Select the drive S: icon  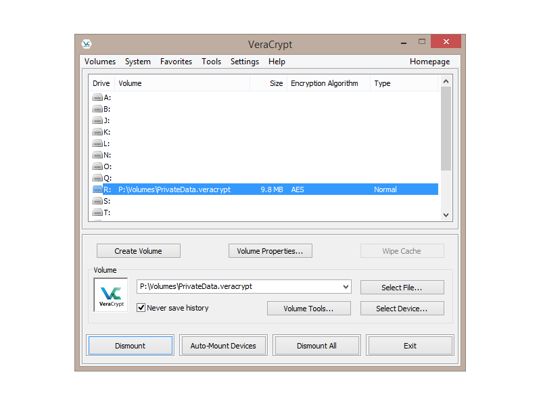tap(97, 201)
